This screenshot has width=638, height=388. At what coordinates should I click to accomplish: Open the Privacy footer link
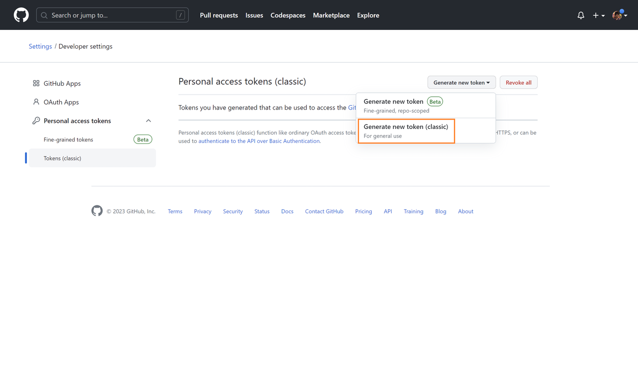203,211
